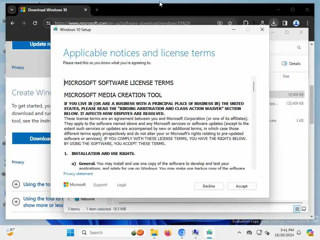
Task: Open the Chrome Labs flask icon
Action: click(262, 23)
